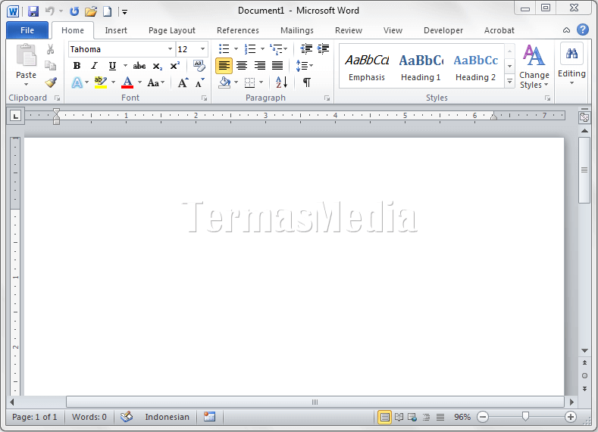Toggle Show/Hide paragraph marks
The image size is (598, 432).
[307, 82]
